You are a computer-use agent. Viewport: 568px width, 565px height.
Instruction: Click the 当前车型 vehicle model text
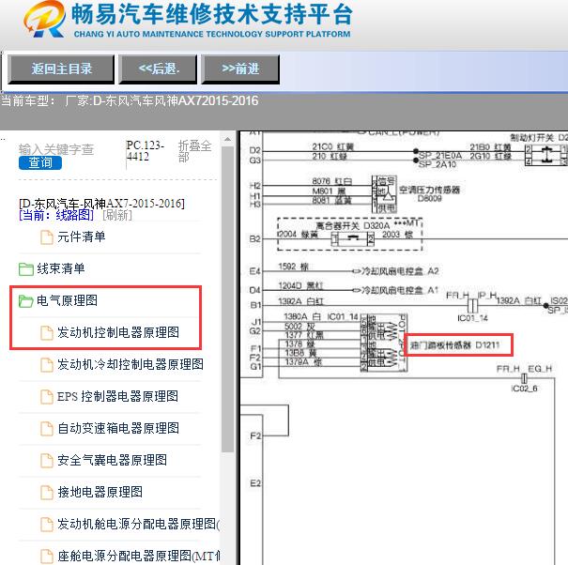click(130, 100)
